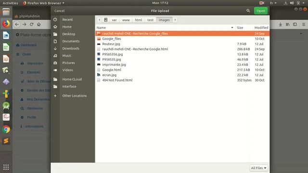The width and height of the screenshot is (308, 173).
Task: Open LibreOffice Writer from the dock
Action: [6, 36]
